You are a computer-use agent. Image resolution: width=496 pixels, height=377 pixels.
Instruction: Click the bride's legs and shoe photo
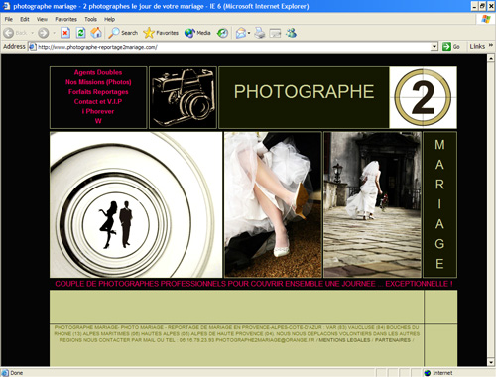pos(273,204)
